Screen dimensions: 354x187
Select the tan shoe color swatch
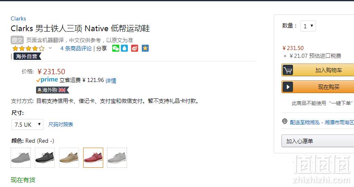click(x=69, y=157)
